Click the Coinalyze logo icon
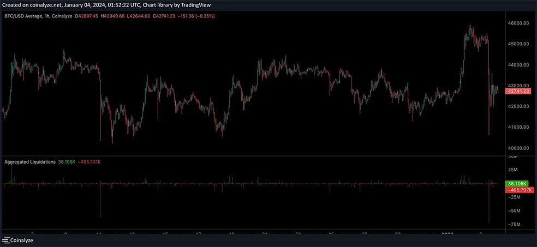537x247 pixels. click(7, 240)
